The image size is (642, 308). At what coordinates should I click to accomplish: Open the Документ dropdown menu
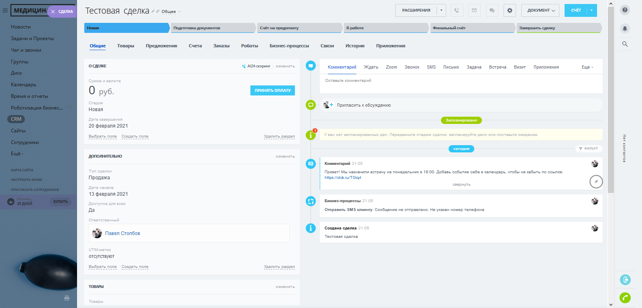[540, 10]
